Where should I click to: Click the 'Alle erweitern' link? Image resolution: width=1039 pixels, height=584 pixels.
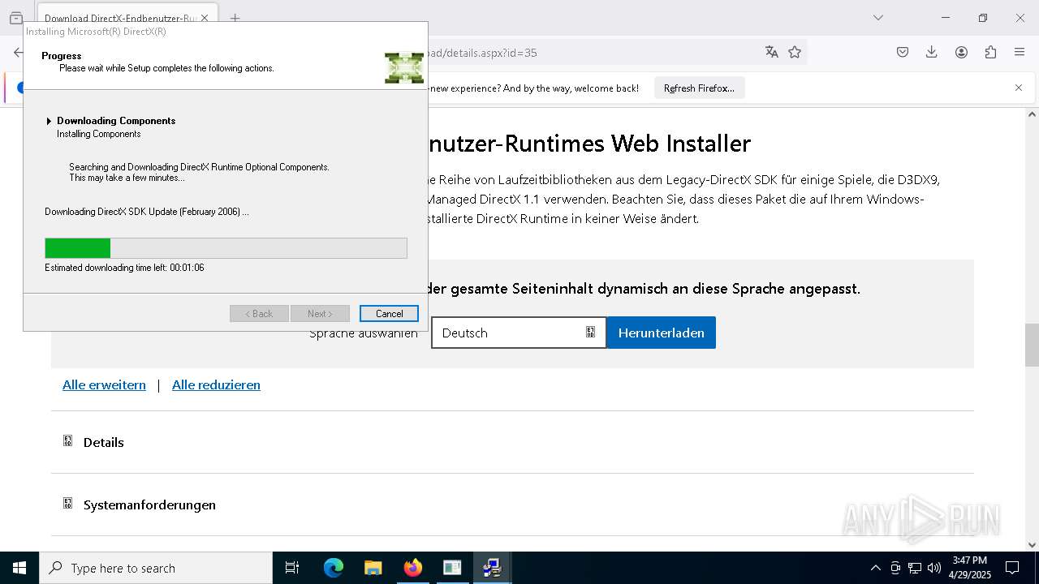click(104, 385)
